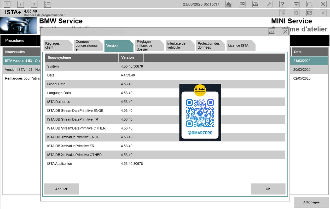Open the Protection des données tab
The width and height of the screenshot is (330, 209).
[210, 45]
